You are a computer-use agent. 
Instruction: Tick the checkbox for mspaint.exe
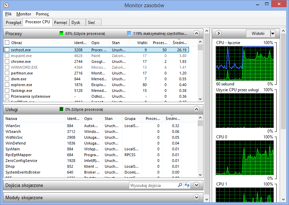[x=7, y=56]
